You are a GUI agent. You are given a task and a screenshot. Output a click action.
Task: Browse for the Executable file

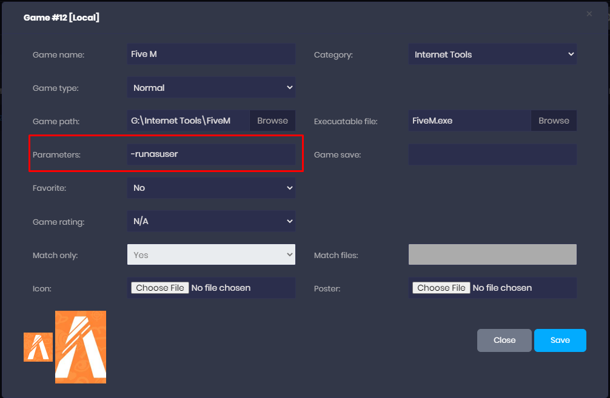tap(554, 121)
